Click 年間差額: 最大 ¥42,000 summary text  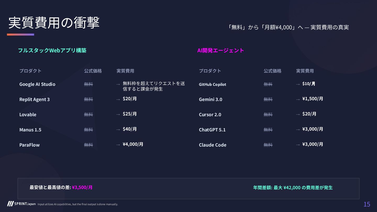tap(293, 187)
